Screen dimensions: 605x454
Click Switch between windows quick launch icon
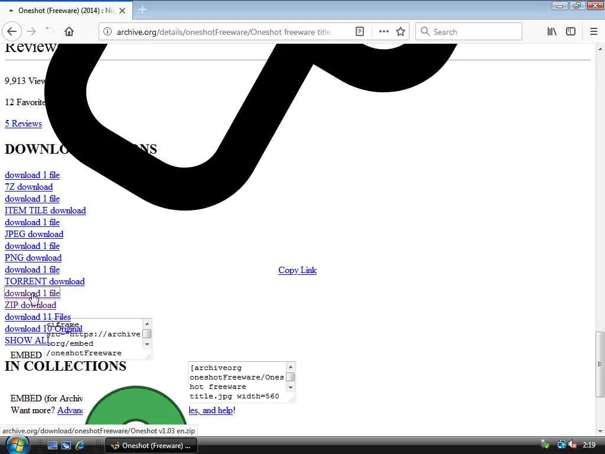point(66,446)
